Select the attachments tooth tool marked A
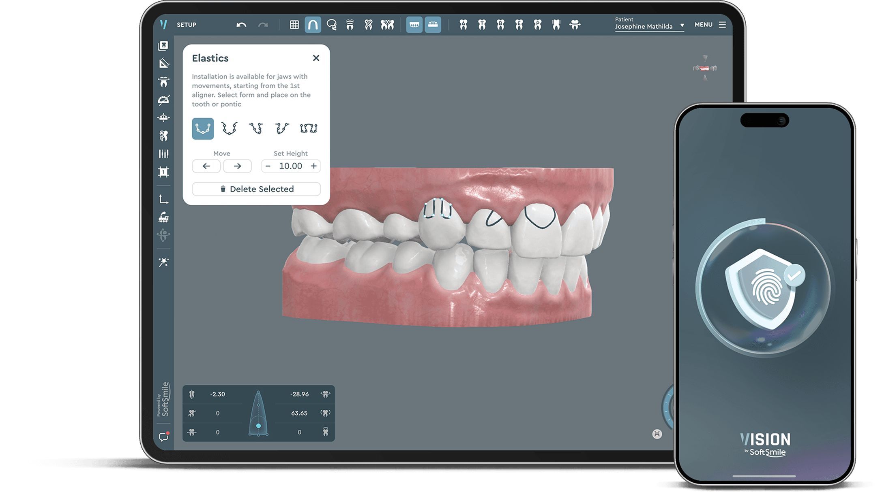The image size is (882, 492). point(464,25)
